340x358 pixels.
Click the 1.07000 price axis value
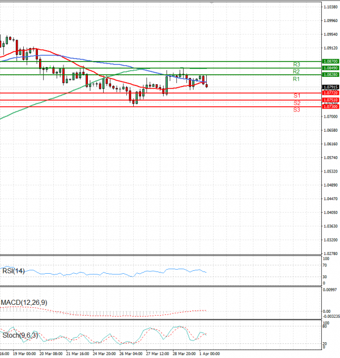[331, 117]
